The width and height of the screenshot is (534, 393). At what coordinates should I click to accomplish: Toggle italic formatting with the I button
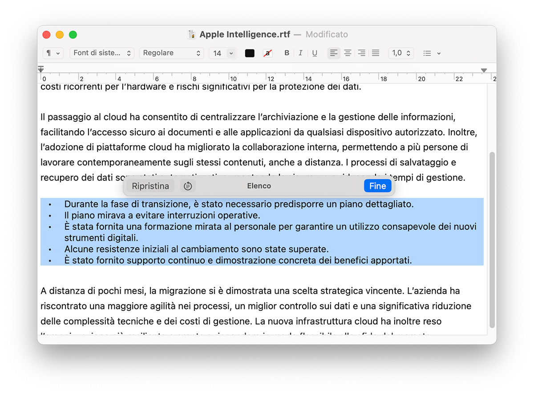point(300,53)
